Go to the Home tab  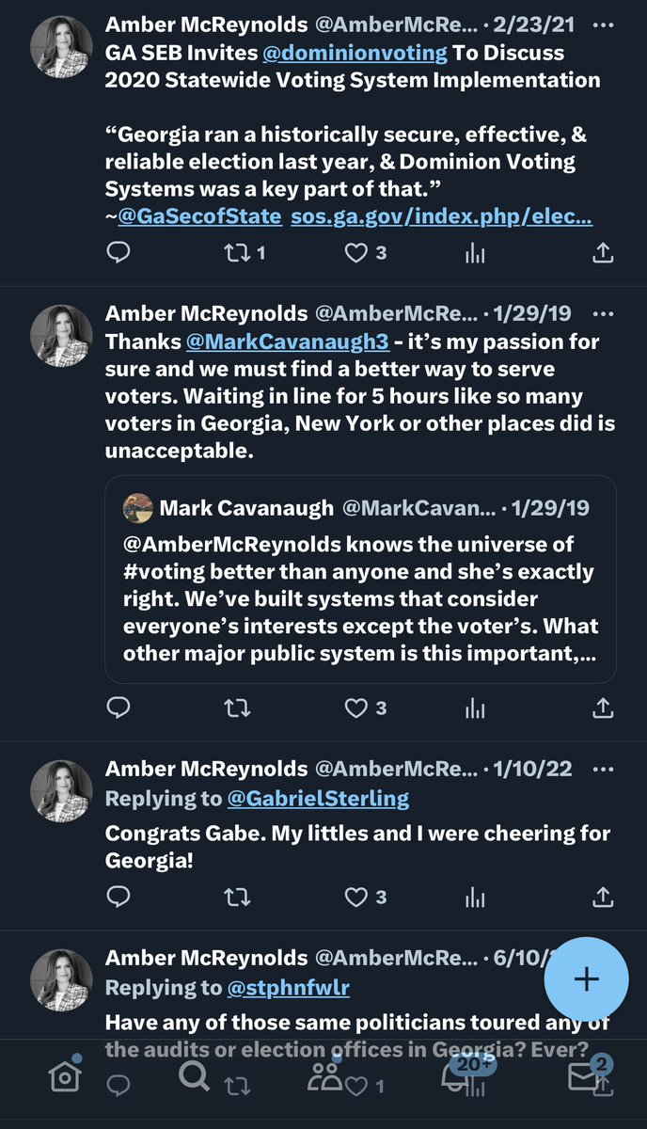(65, 1077)
